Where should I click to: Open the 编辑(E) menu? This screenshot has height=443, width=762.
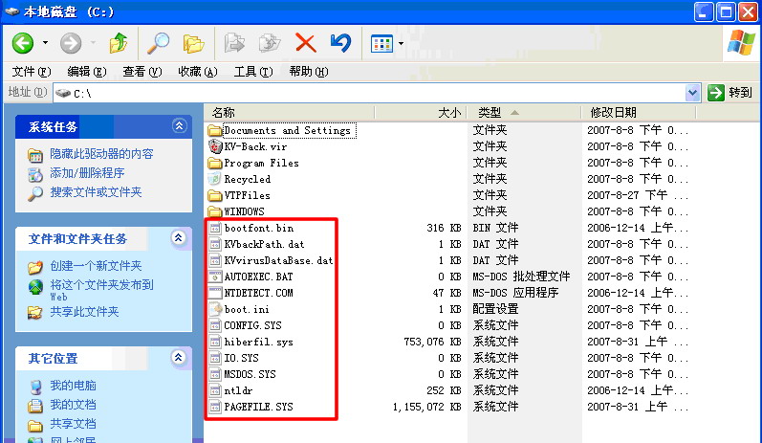(86, 72)
